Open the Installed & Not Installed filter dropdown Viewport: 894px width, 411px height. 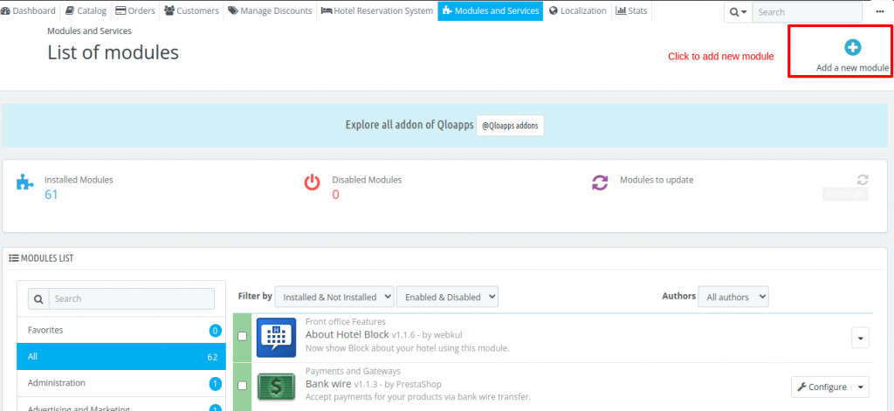(334, 297)
